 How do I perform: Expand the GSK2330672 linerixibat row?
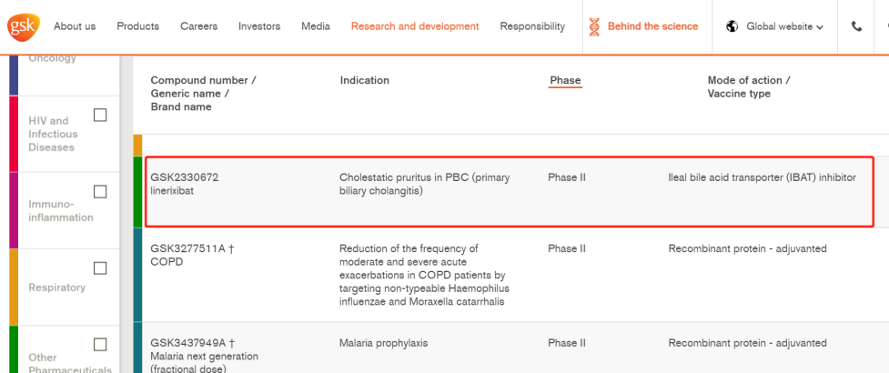pos(510,192)
